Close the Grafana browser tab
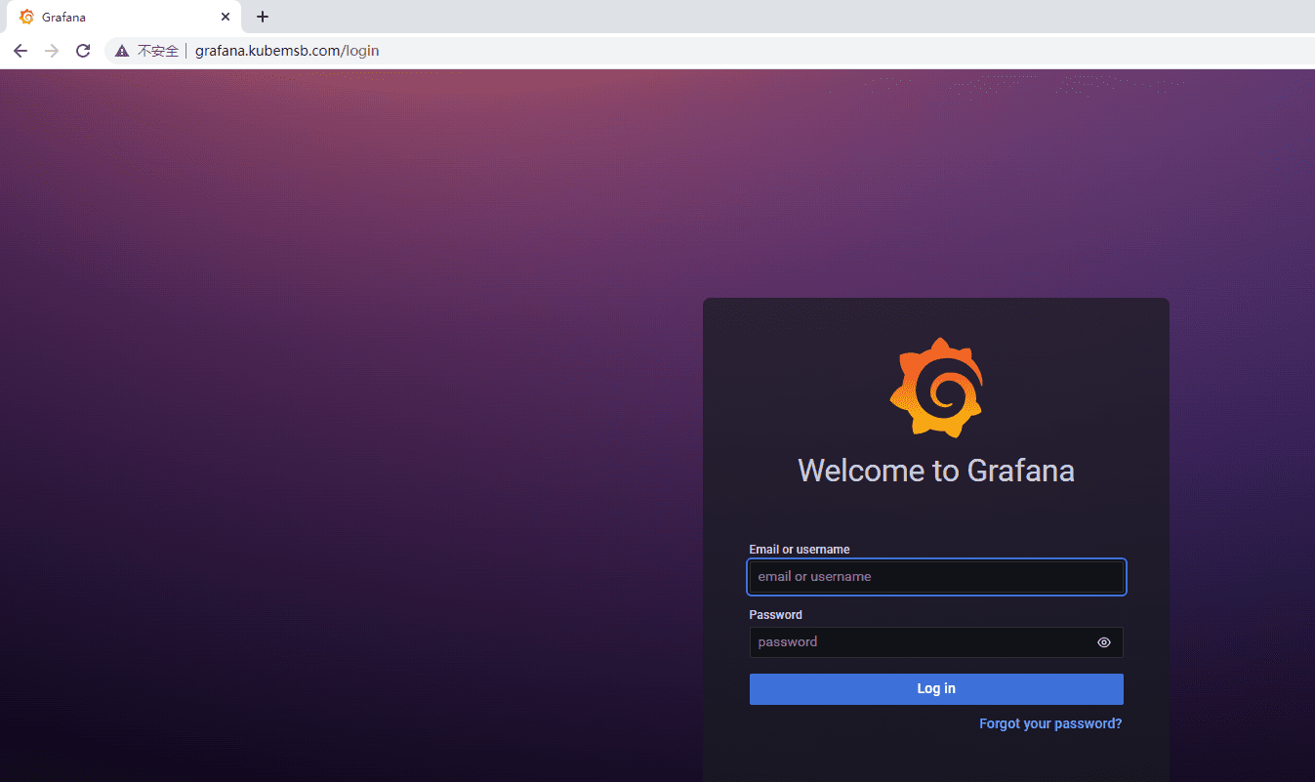This screenshot has width=1315, height=782. 226,17
